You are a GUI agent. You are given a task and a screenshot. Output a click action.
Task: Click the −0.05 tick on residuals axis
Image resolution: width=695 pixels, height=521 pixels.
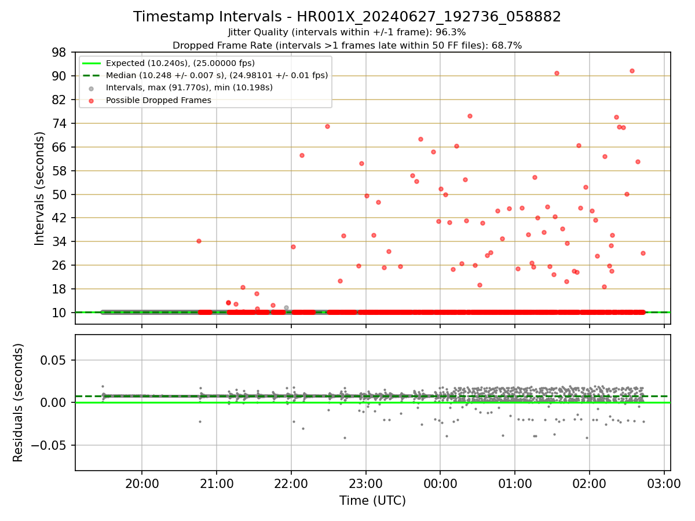pyautogui.click(x=50, y=445)
